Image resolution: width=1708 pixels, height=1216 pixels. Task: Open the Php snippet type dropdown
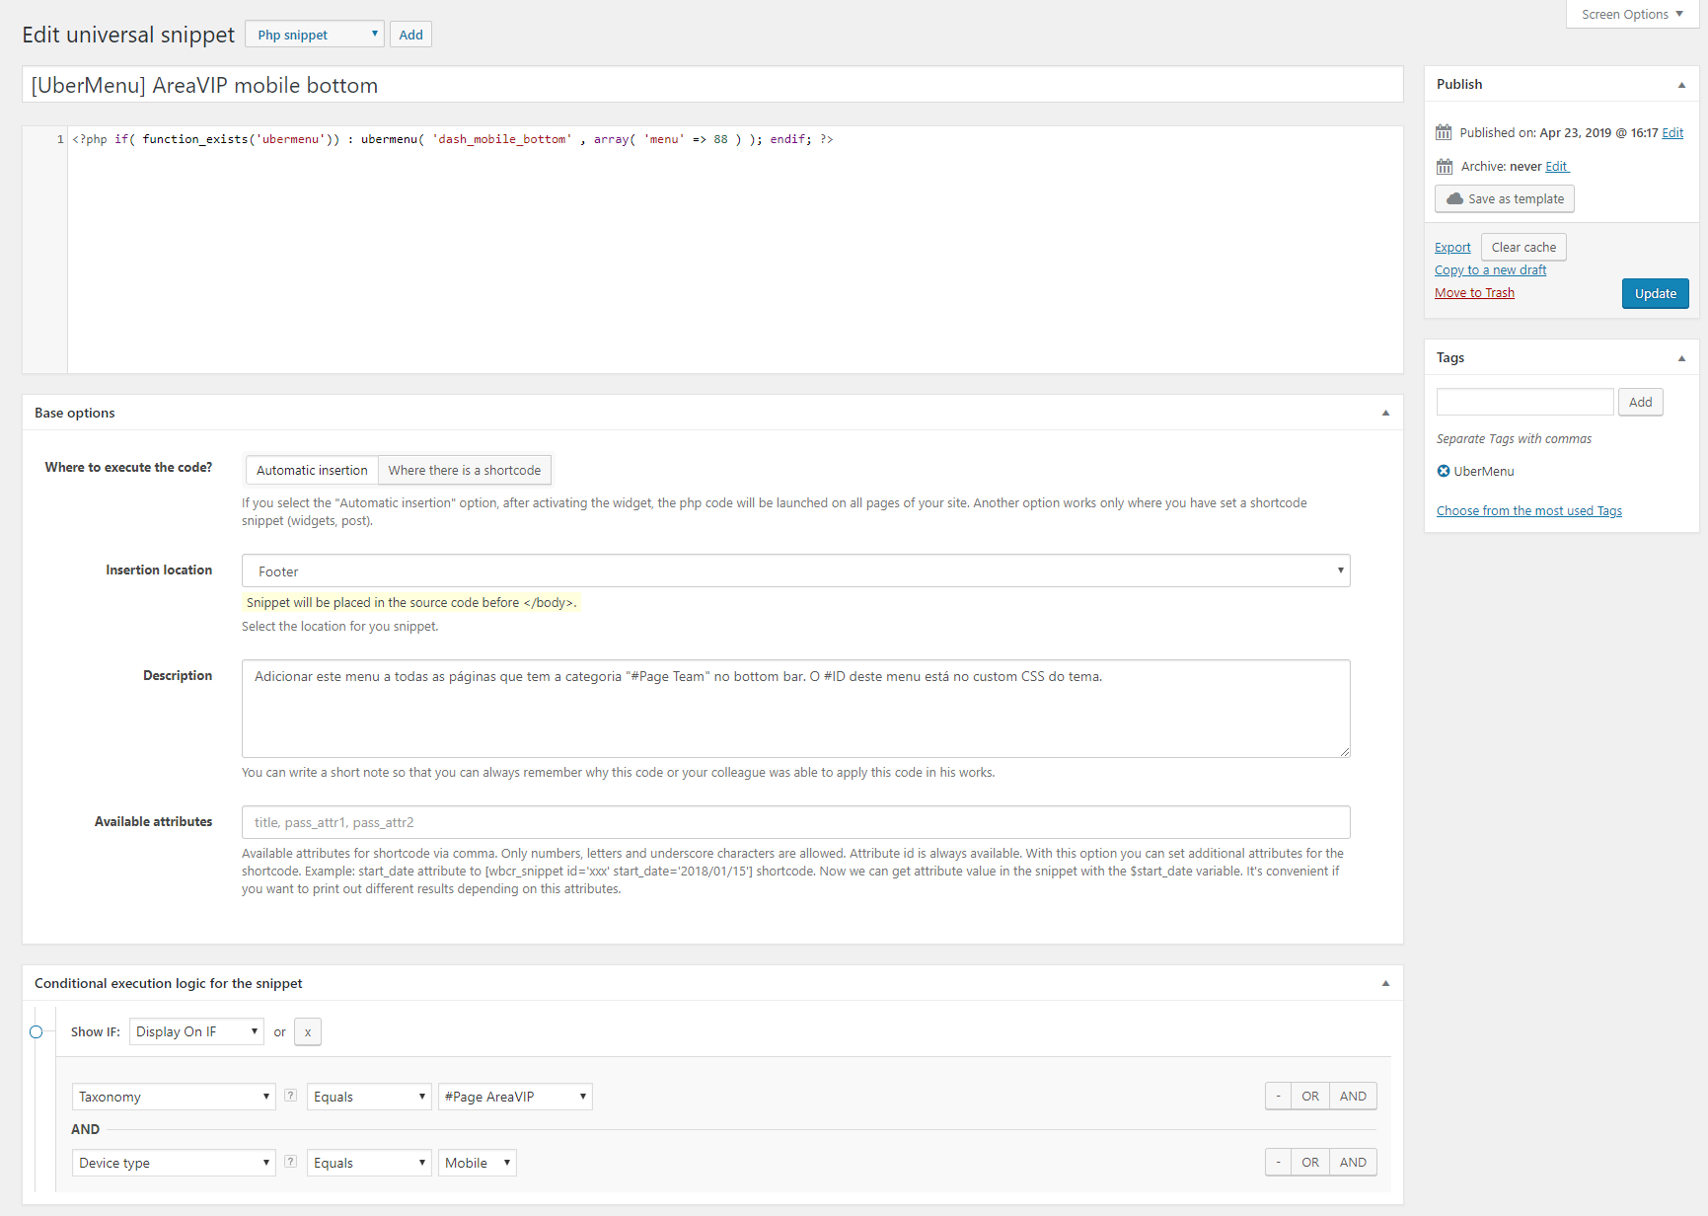click(x=315, y=35)
